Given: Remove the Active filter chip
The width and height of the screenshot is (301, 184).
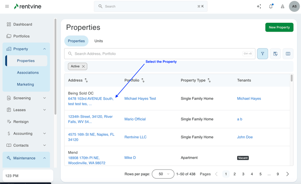Looking at the screenshot, I should [x=84, y=67].
